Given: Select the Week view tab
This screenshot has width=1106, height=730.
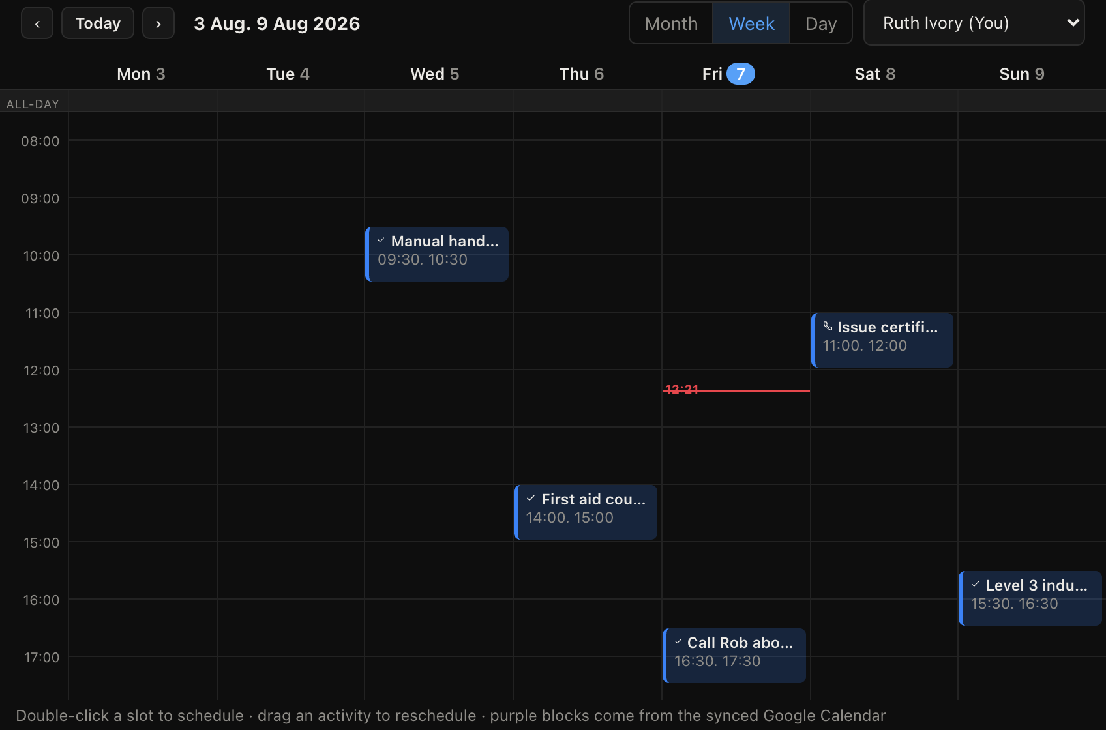Looking at the screenshot, I should point(751,23).
